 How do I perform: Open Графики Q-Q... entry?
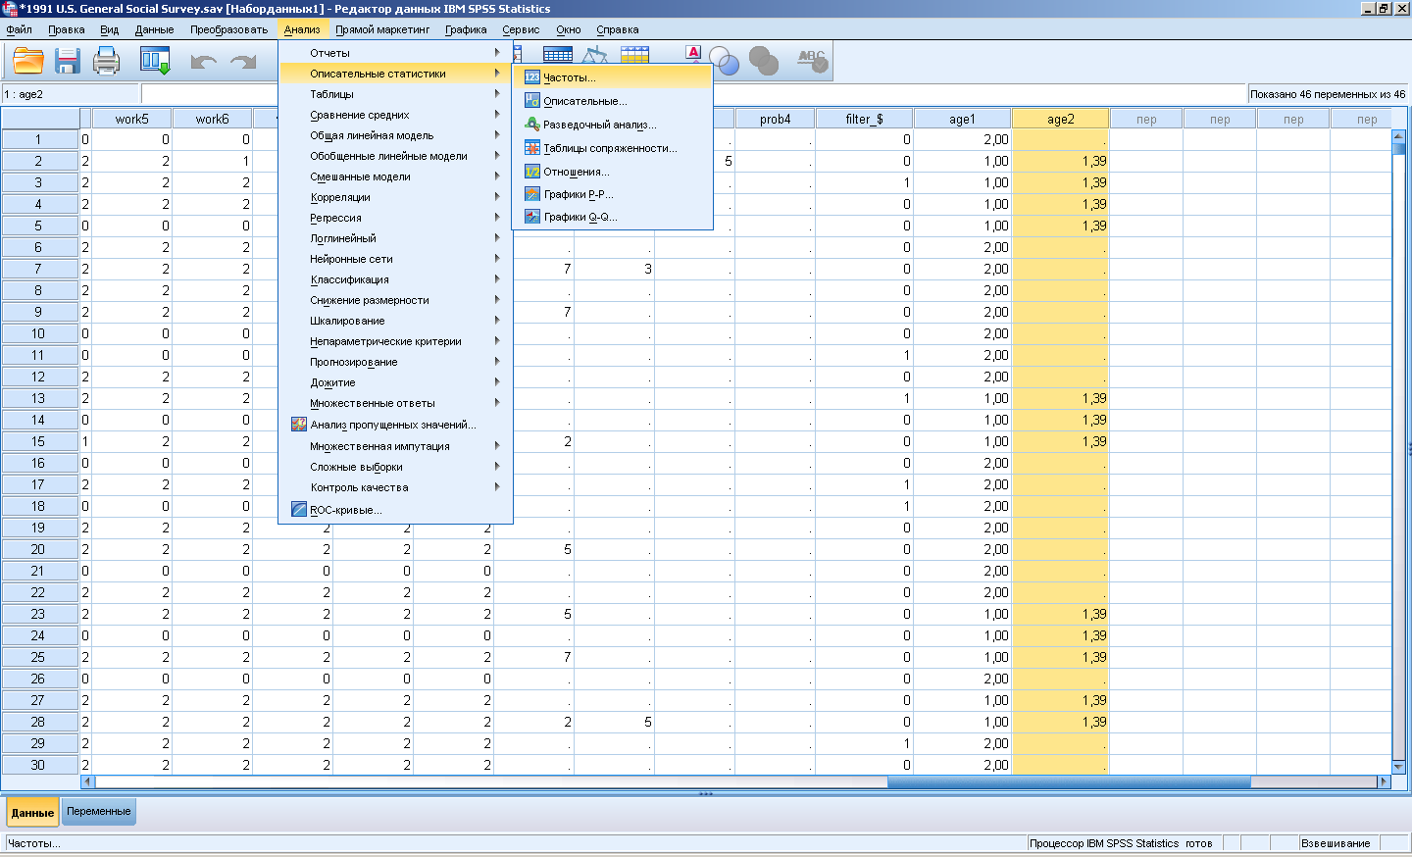tap(613, 217)
